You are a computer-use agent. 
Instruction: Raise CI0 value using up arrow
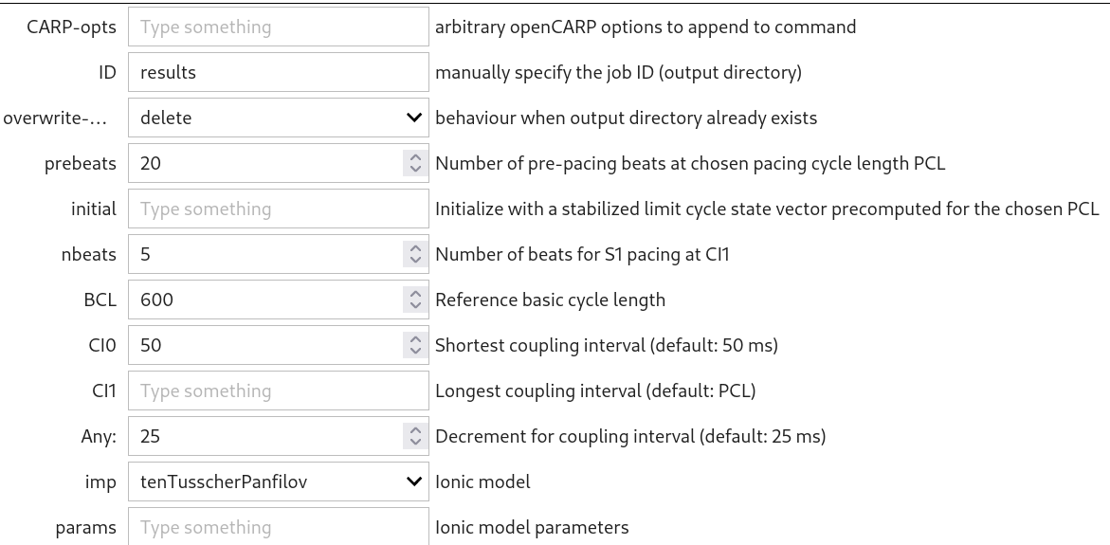coord(415,339)
